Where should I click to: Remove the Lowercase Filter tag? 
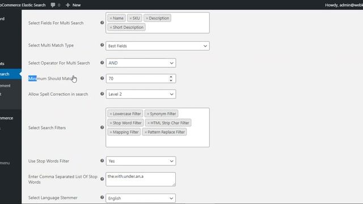111,114
